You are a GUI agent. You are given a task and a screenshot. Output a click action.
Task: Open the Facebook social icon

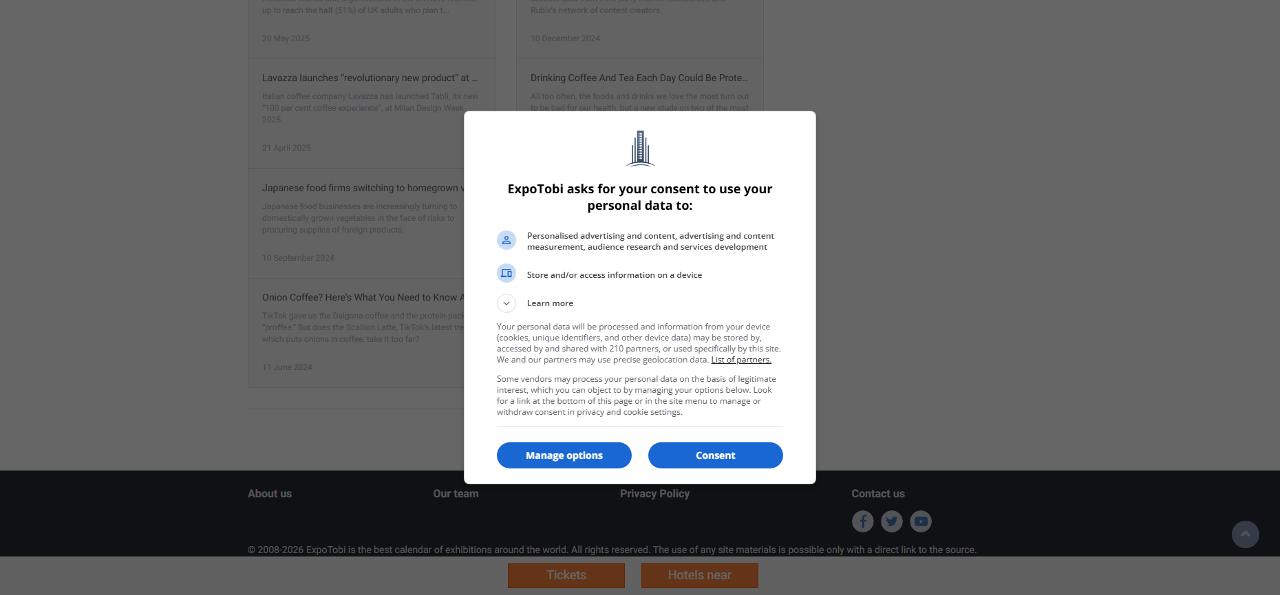[862, 521]
